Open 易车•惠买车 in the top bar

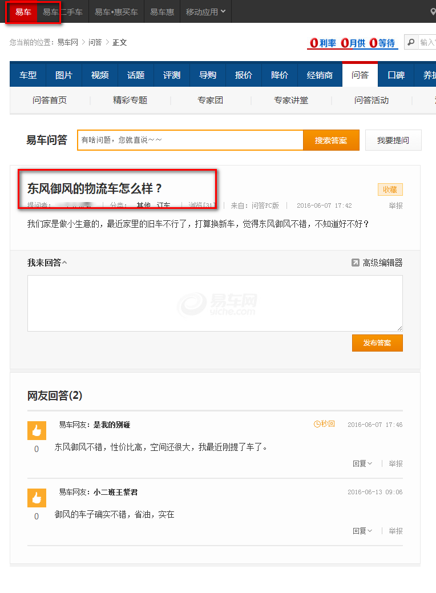(x=116, y=12)
